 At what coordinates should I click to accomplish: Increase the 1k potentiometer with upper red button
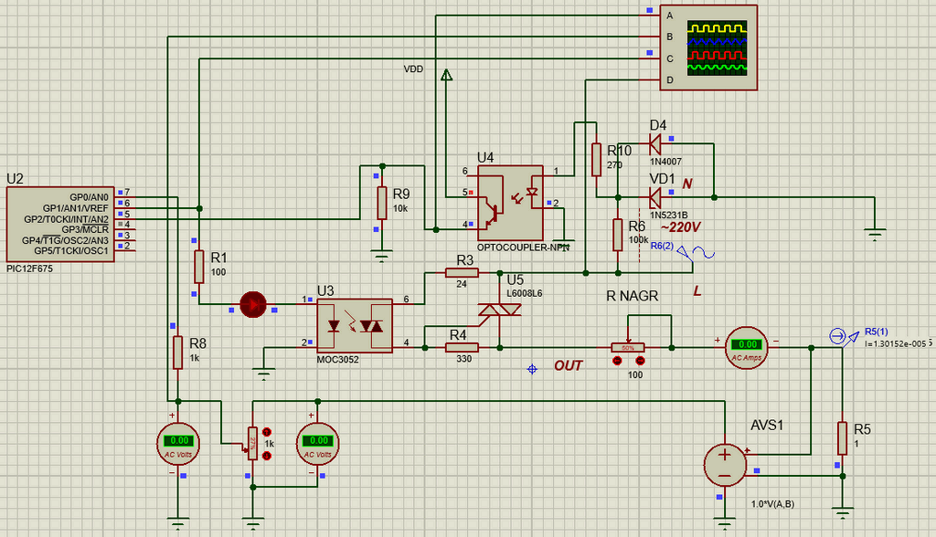(267, 432)
